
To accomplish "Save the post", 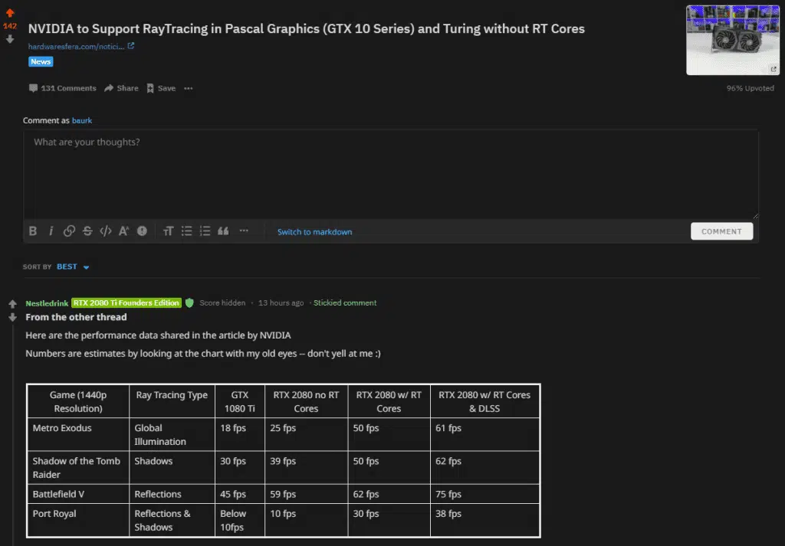I will coord(161,88).
